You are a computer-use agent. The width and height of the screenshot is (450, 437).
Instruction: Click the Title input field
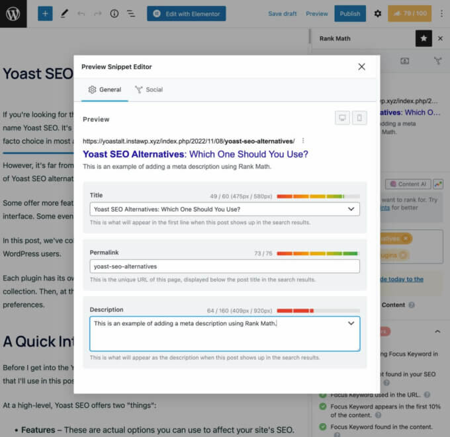point(224,209)
